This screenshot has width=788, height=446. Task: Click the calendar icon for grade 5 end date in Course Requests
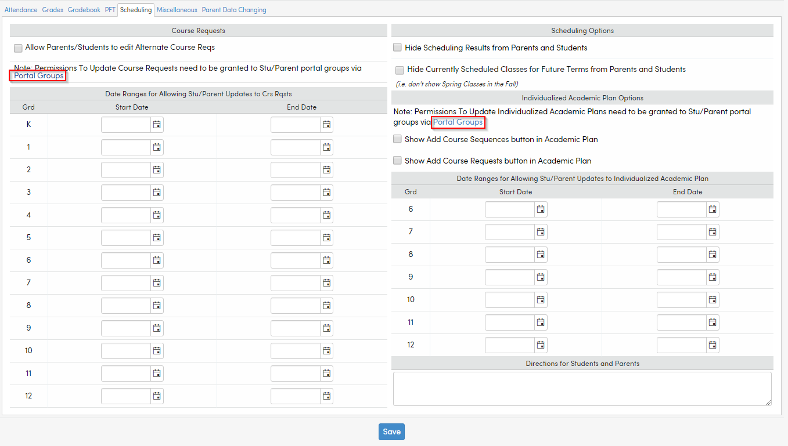coord(326,237)
